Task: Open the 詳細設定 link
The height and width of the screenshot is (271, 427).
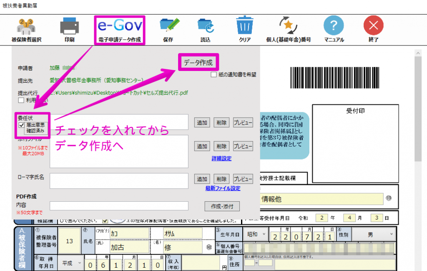Action: (x=221, y=158)
